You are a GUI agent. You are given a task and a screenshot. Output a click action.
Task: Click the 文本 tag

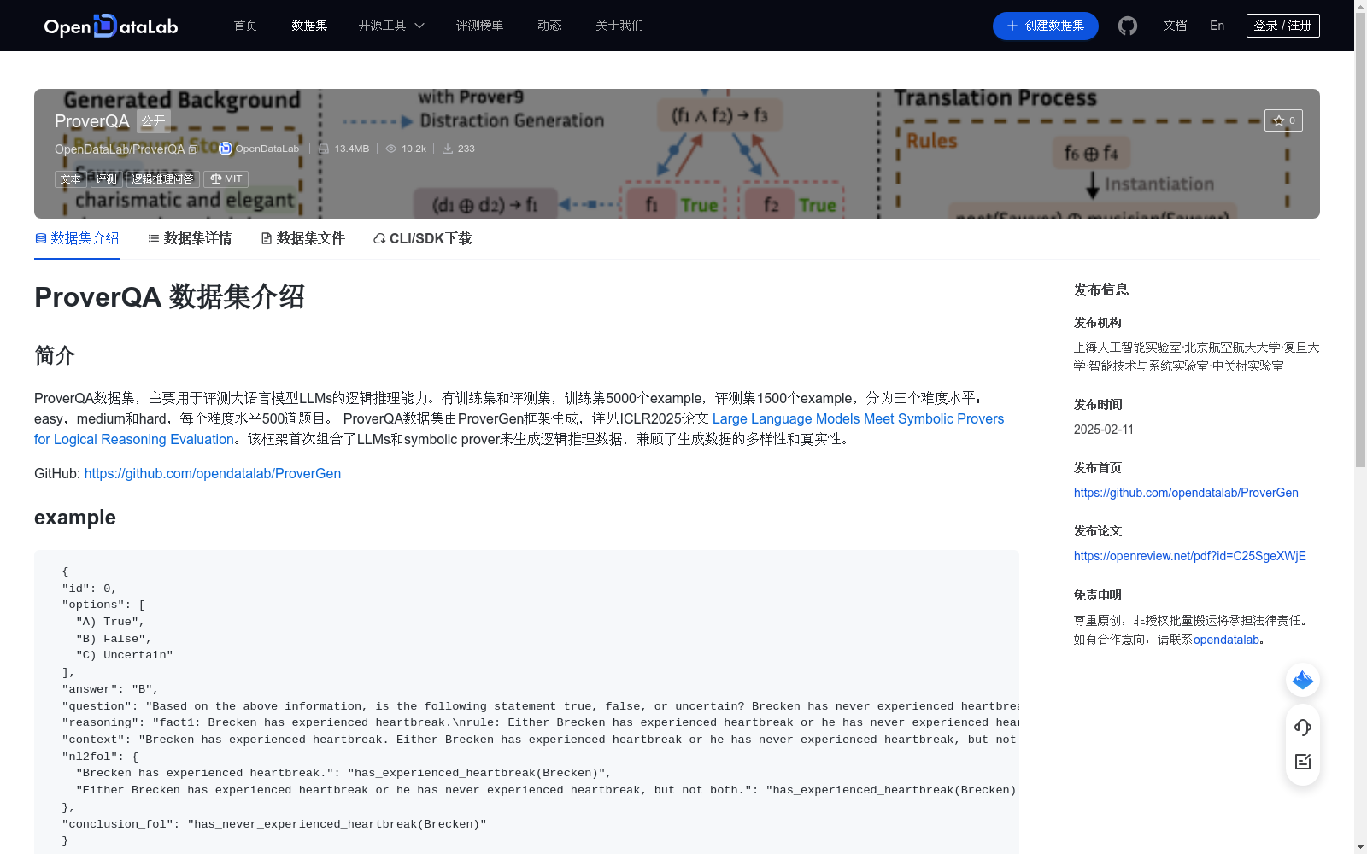coord(71,179)
